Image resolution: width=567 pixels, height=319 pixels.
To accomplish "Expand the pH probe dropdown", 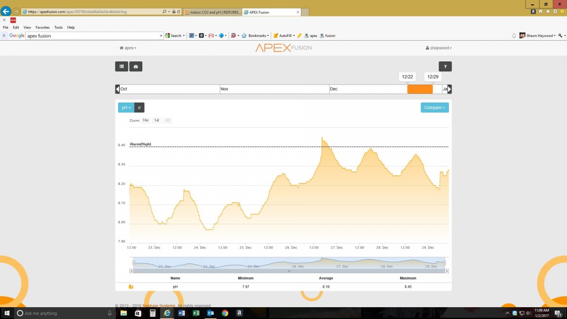I will (x=126, y=108).
